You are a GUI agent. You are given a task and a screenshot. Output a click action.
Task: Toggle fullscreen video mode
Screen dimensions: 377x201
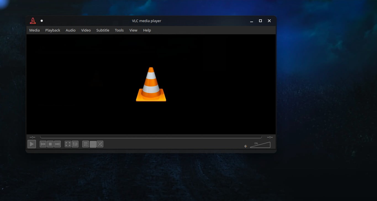click(68, 144)
